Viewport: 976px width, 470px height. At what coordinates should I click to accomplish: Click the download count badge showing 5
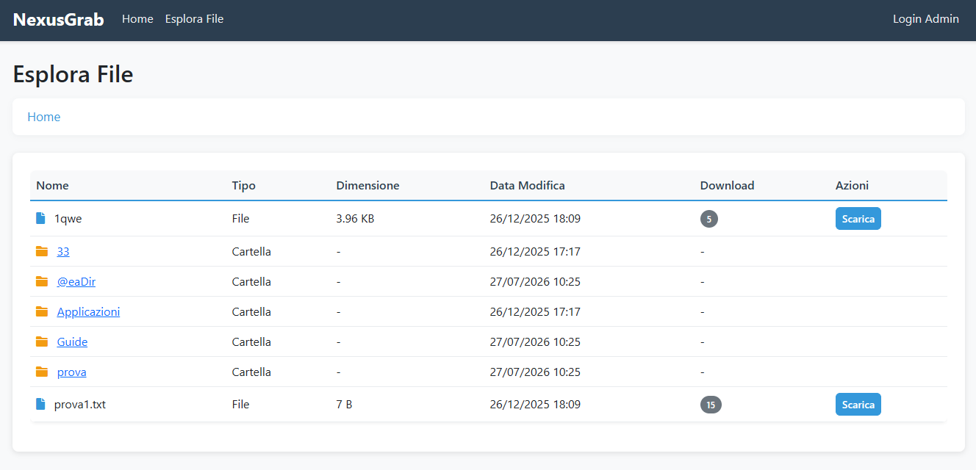[x=709, y=218]
